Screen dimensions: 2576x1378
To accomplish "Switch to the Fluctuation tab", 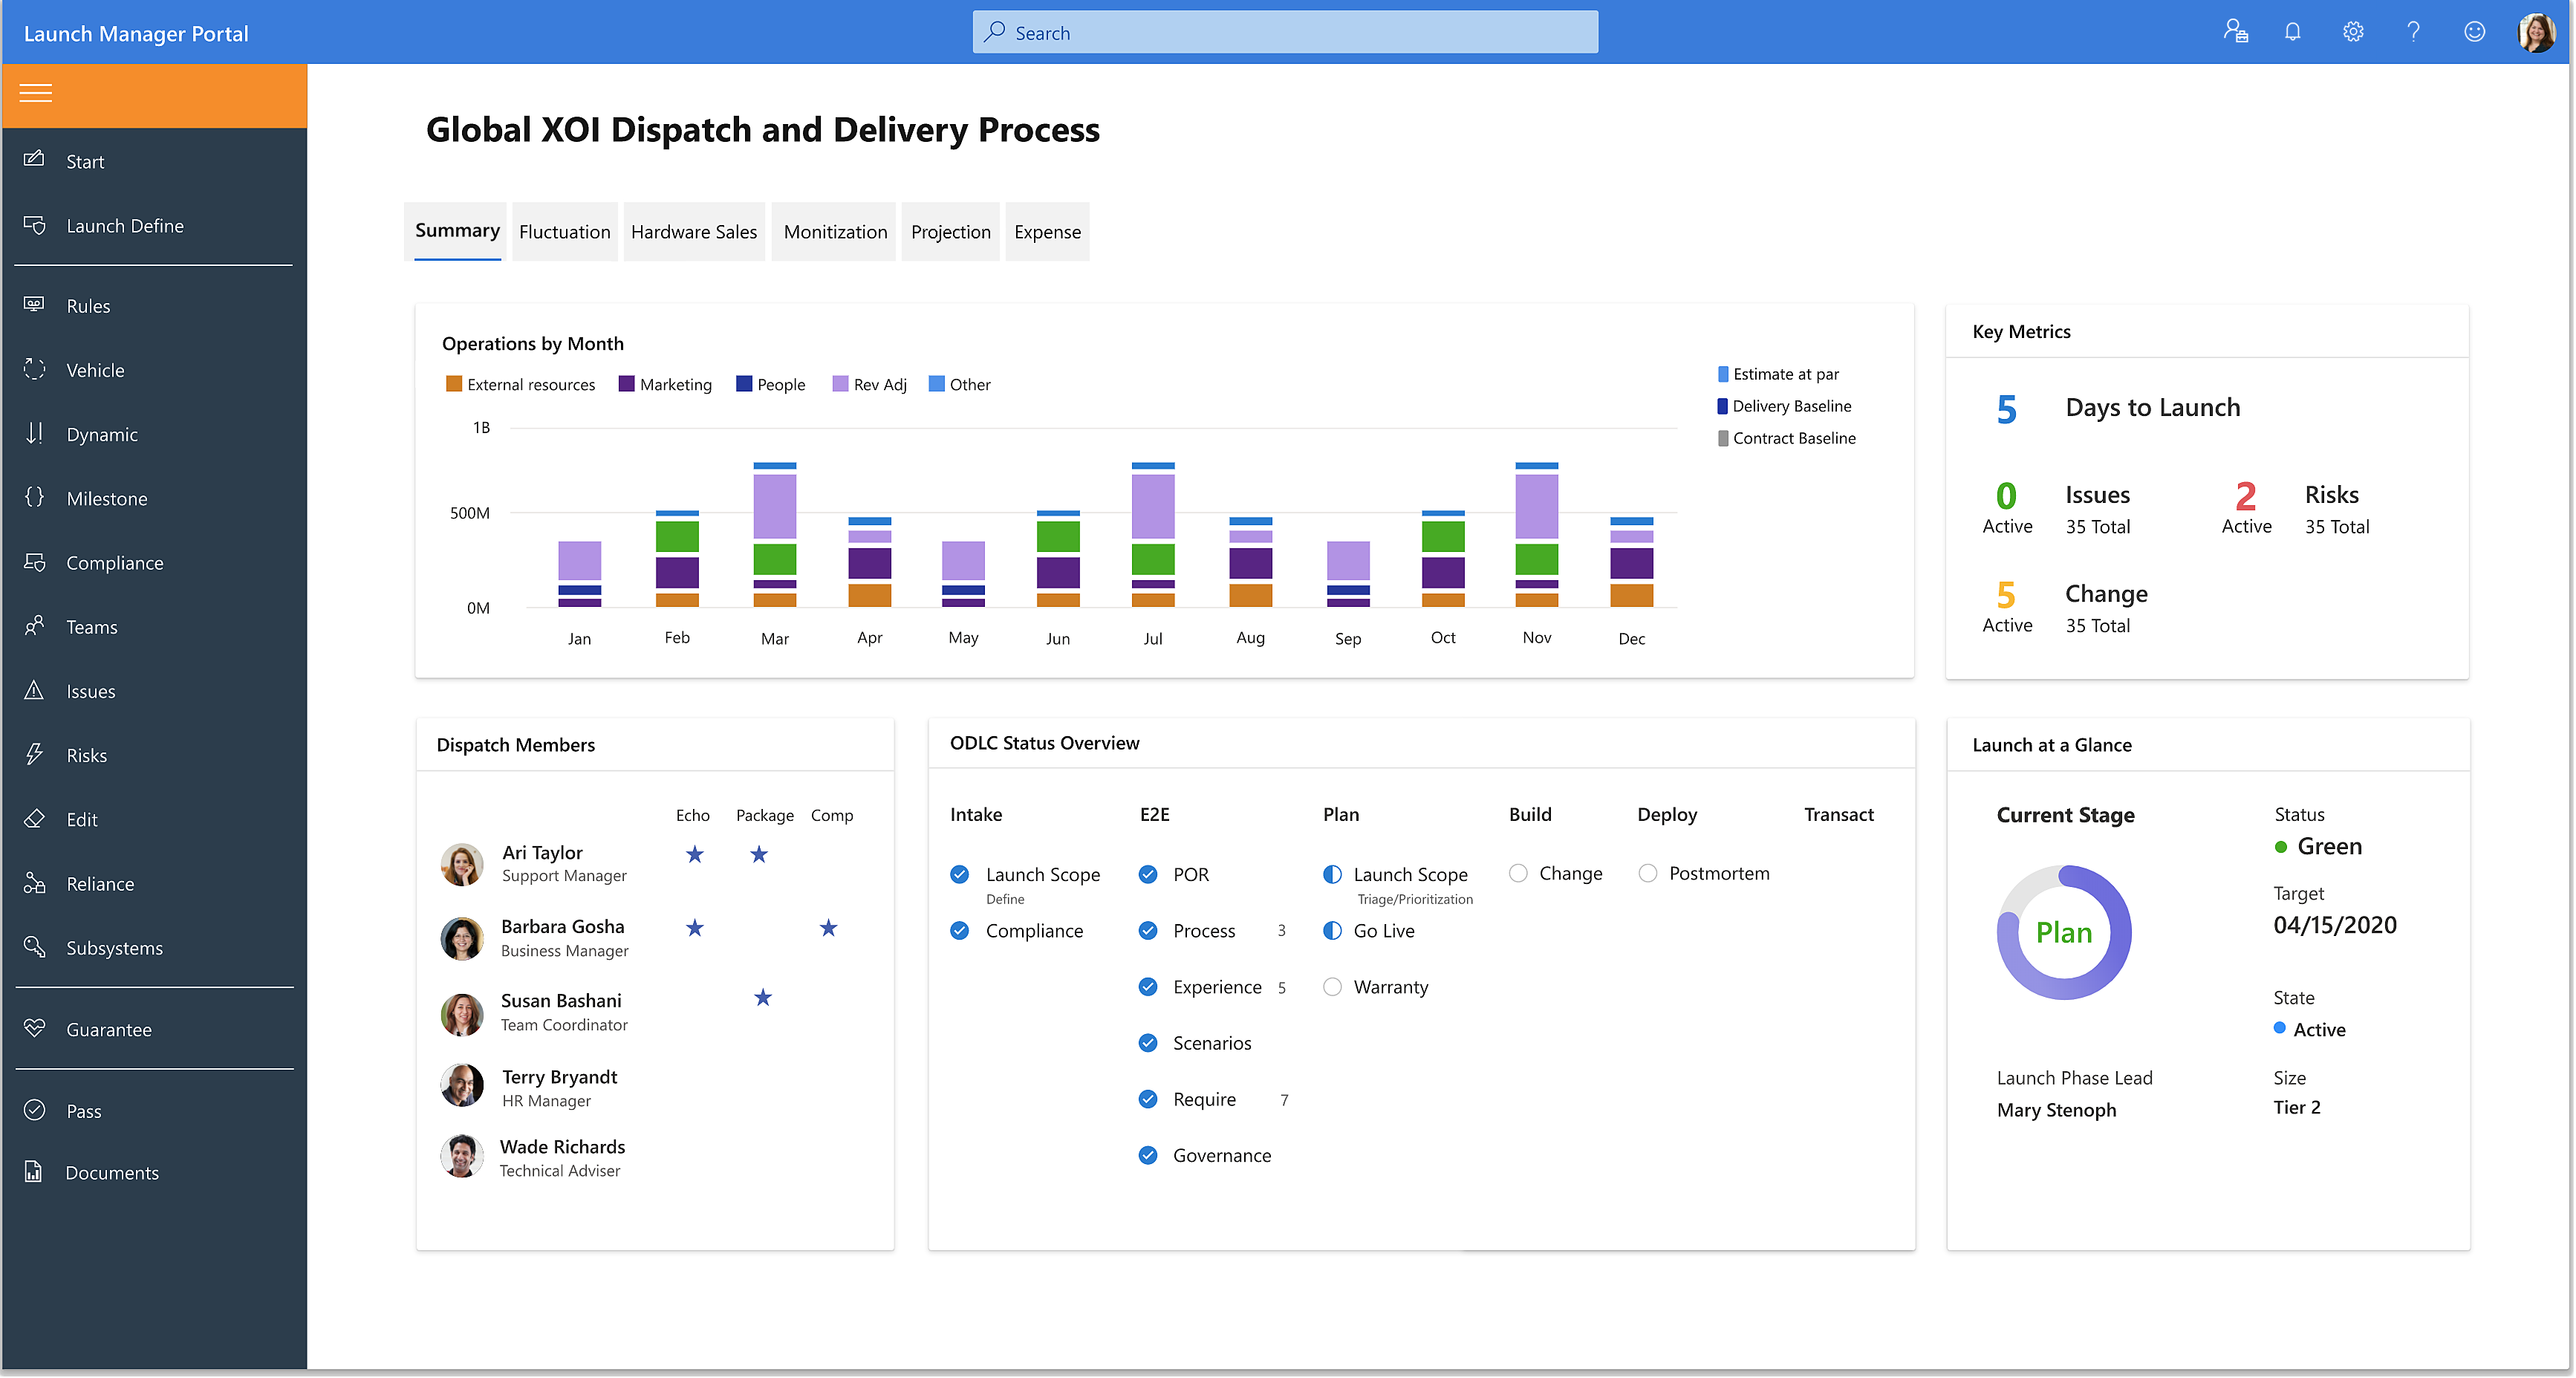I will pos(565,232).
